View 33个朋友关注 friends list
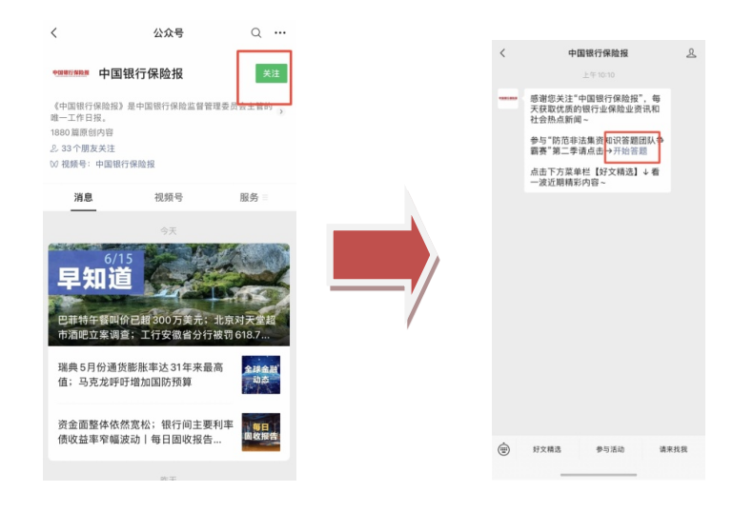 (x=83, y=148)
